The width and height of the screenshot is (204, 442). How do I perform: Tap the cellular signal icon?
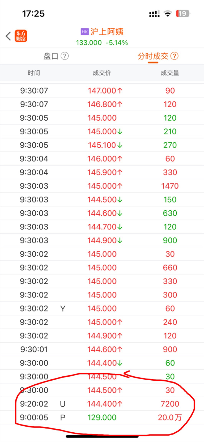[154, 14]
